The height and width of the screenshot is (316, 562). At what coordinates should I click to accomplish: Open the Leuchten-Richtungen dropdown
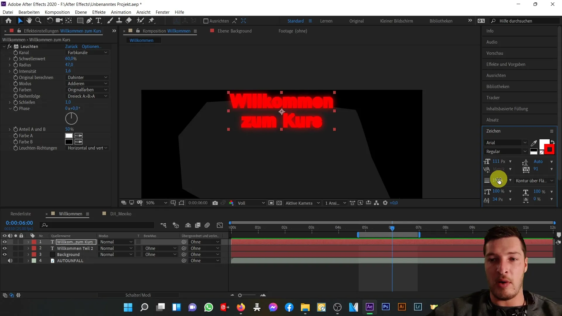[87, 148]
